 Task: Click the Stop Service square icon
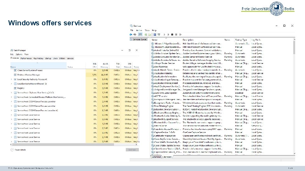point(172,35)
